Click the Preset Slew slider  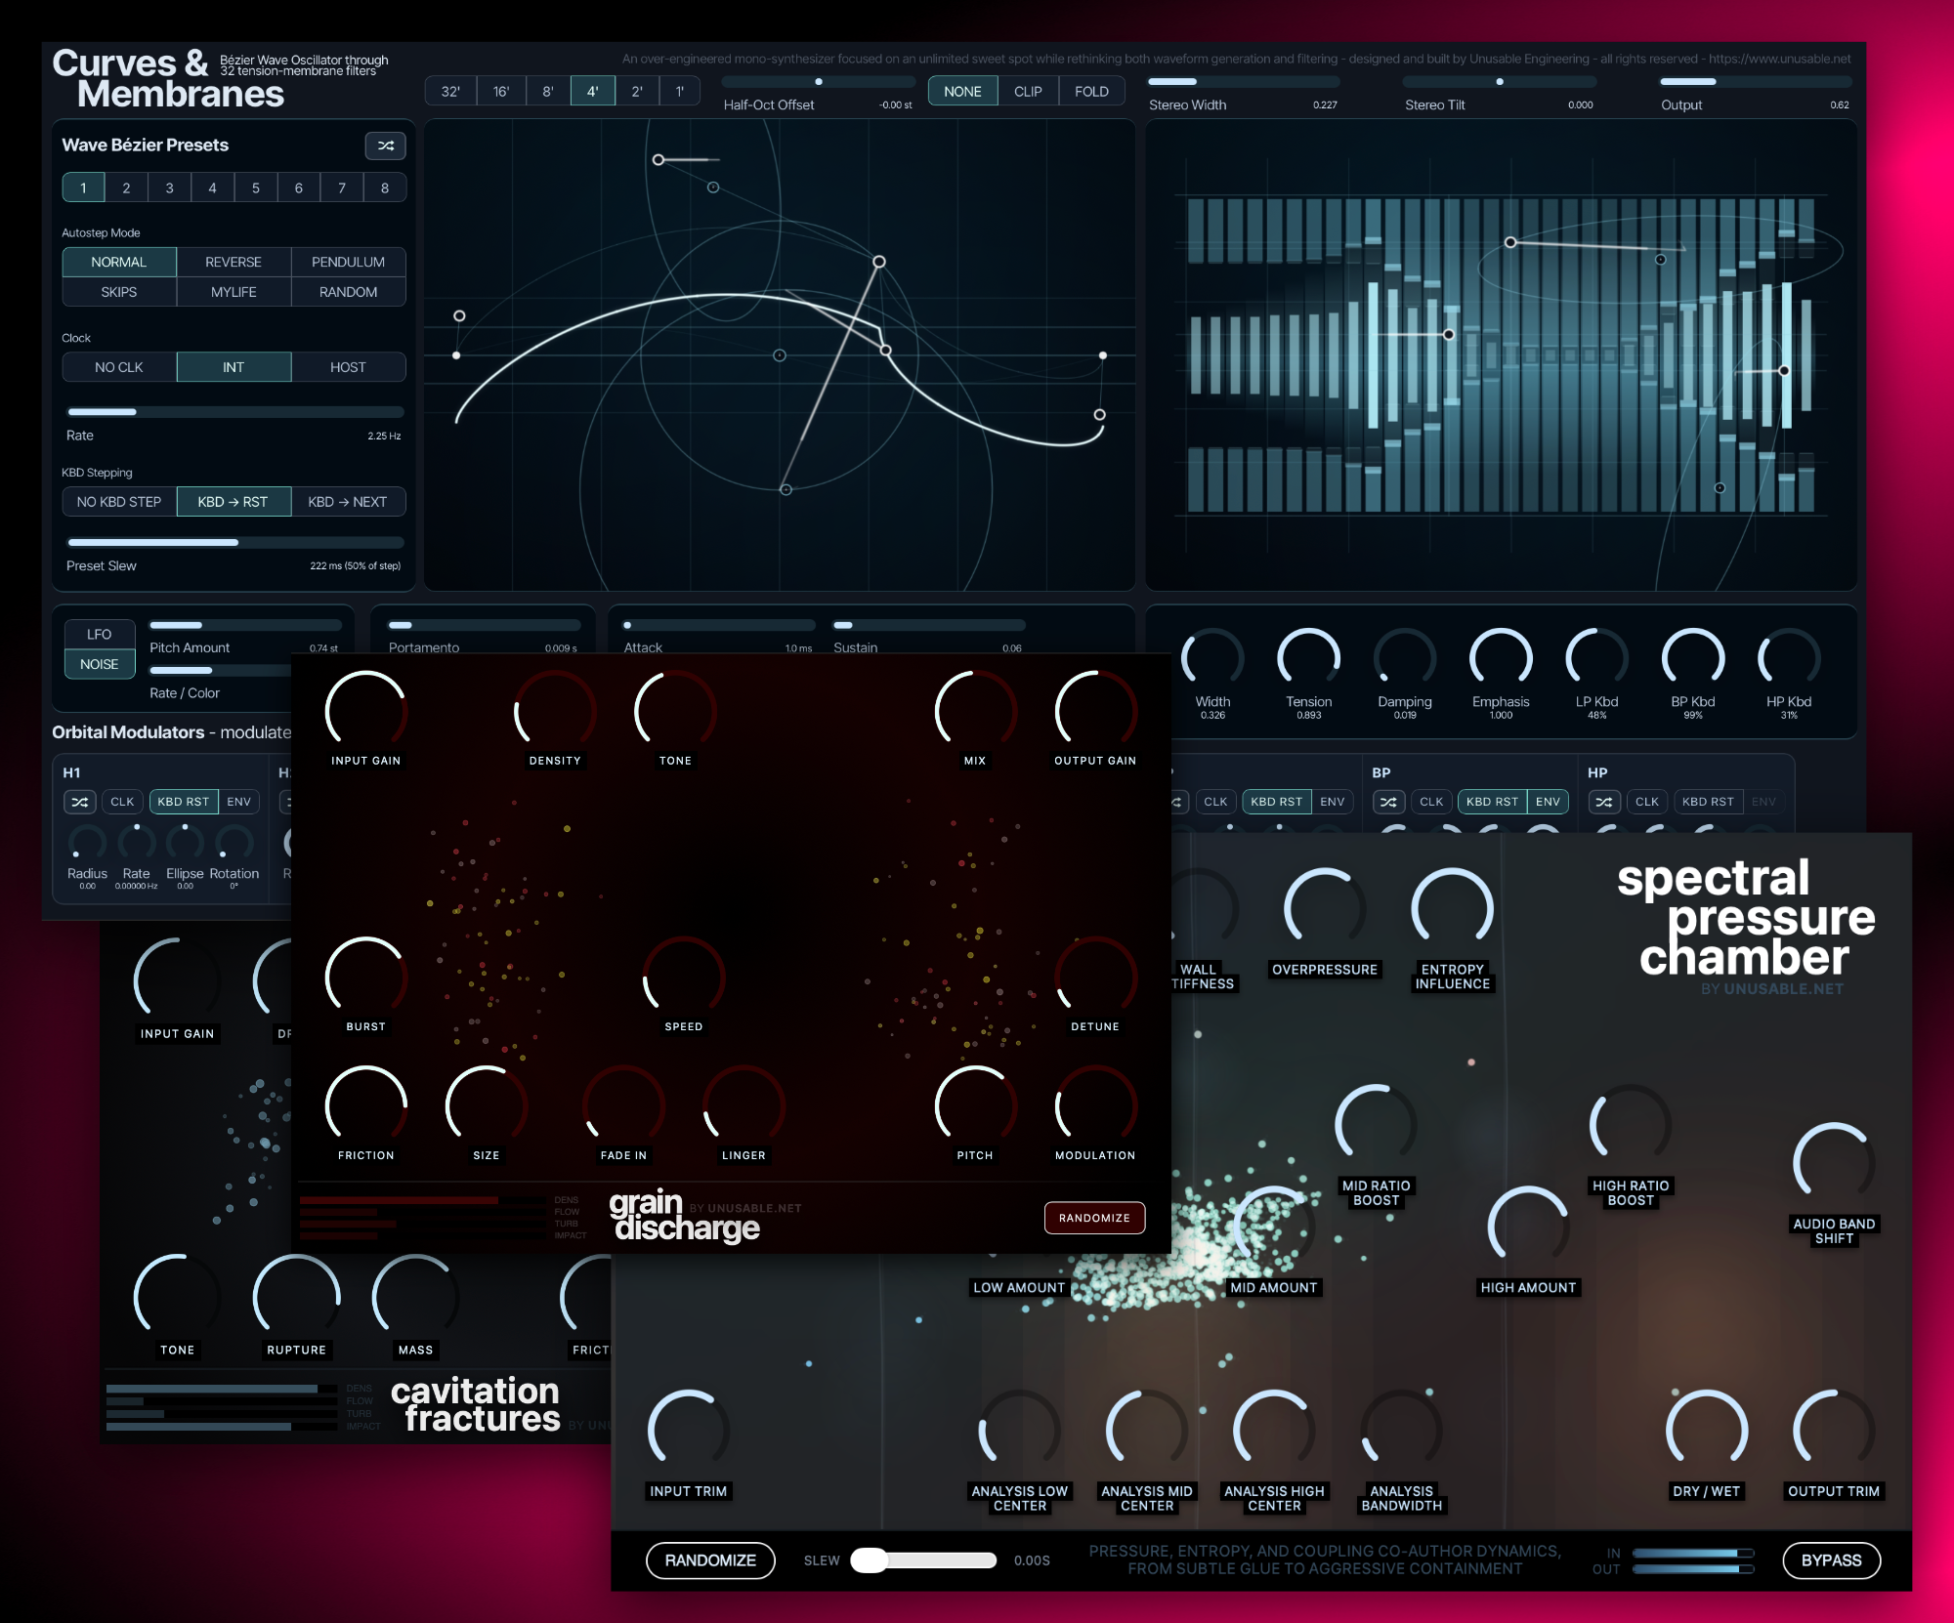point(234,542)
